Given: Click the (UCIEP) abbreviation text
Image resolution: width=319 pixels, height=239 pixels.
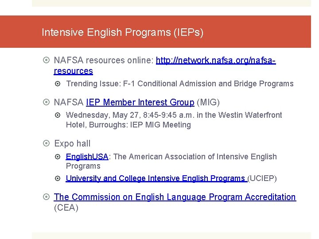Looking at the screenshot, I should pos(262,179).
